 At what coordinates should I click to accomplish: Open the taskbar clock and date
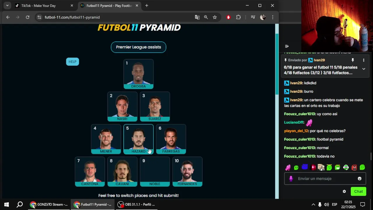point(348,204)
